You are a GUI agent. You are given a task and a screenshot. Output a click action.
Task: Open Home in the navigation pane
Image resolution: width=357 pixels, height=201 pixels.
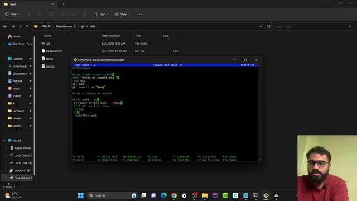point(14,36)
